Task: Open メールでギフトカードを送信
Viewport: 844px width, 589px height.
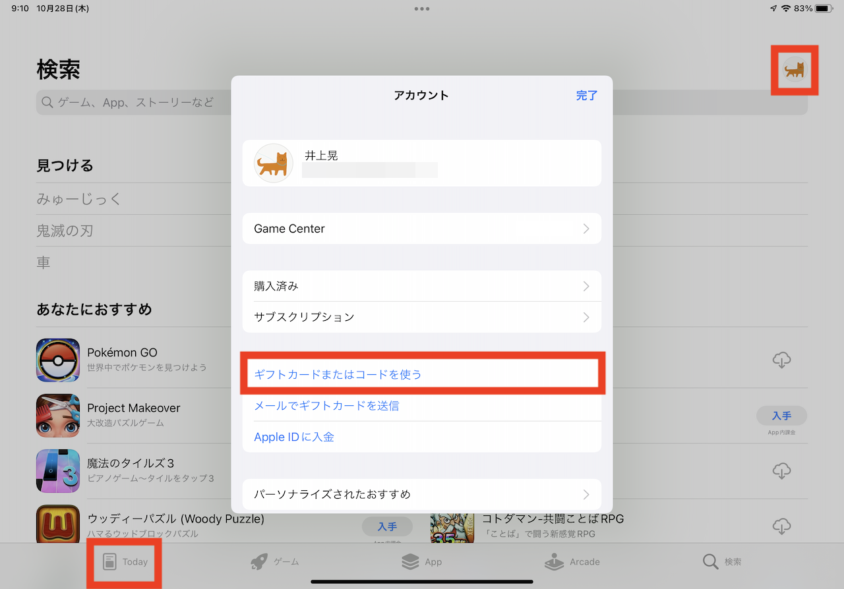Action: point(422,406)
